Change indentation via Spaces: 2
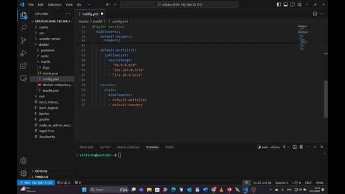Image resolution: width=345 pixels, height=194 pixels. [x=281, y=183]
